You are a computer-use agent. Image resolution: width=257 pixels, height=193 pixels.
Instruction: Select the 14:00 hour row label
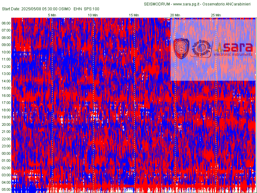pos(6,81)
